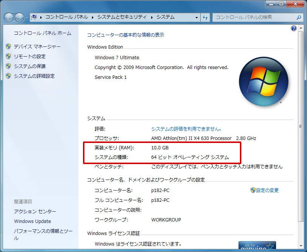Click the WORKGROUP value
This screenshot has width=307, height=252.
coord(166,220)
